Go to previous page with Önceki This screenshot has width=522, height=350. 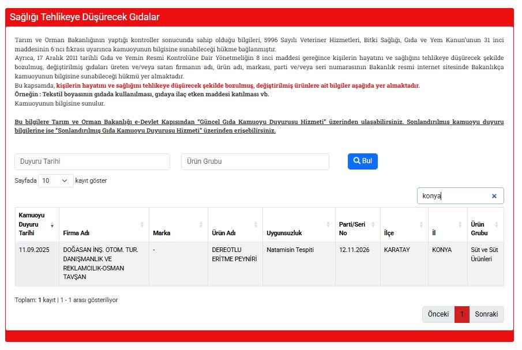pos(438,314)
